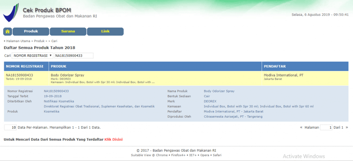Image resolution: width=353 pixels, height=161 pixels.
Task: Click the Klik Disini link
Action: click(x=113, y=140)
